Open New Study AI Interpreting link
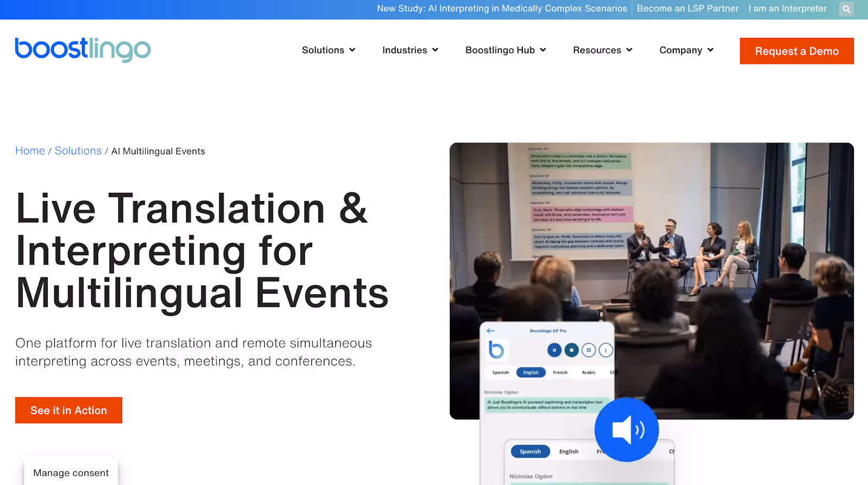The width and height of the screenshot is (868, 485). (x=502, y=9)
